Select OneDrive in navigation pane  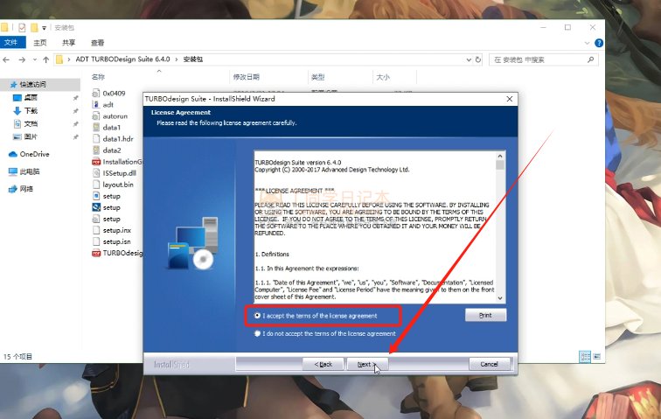click(x=34, y=154)
